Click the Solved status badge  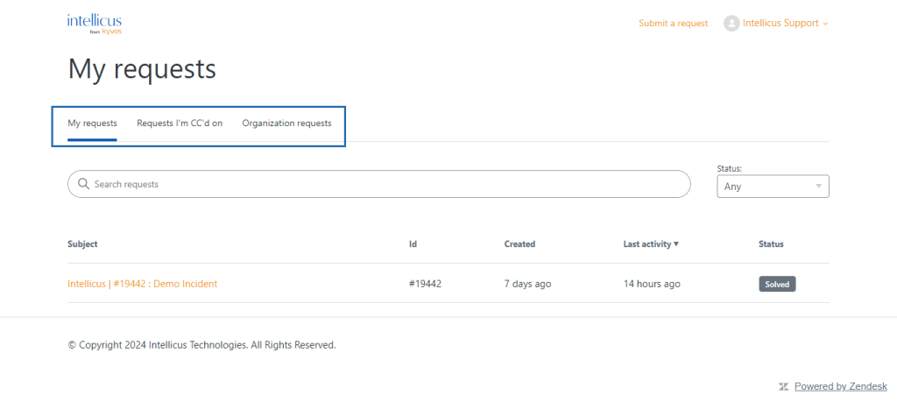pos(777,284)
